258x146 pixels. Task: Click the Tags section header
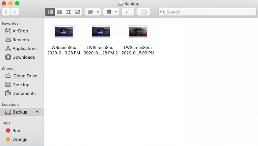(6, 123)
